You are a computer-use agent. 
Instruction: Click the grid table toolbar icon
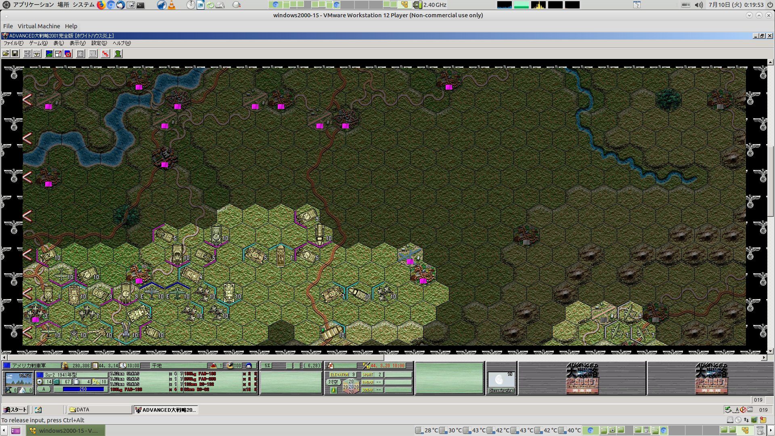pos(80,54)
